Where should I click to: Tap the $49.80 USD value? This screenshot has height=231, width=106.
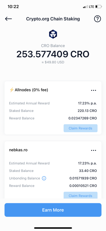(53, 62)
